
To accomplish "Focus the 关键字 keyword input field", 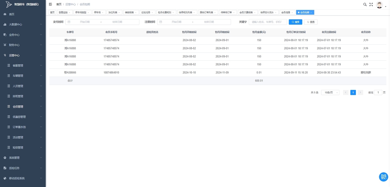I will click(268, 22).
